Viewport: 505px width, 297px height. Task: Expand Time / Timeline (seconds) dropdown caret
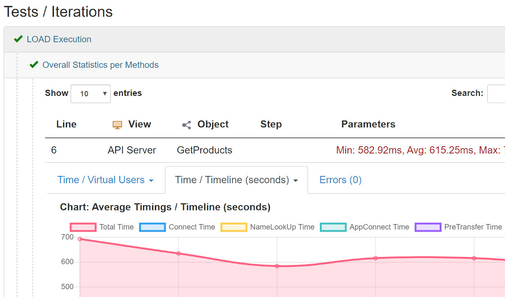[296, 180]
